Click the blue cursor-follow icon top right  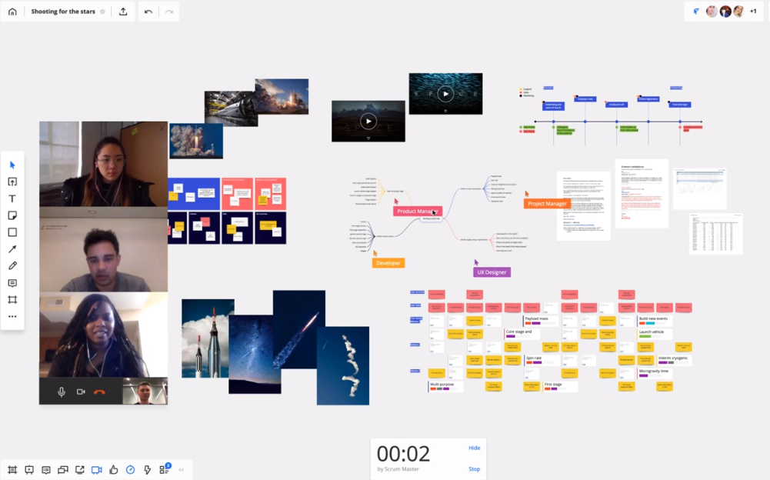[696, 12]
